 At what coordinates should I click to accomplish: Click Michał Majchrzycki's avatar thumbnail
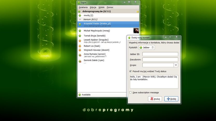(x=136, y=31)
